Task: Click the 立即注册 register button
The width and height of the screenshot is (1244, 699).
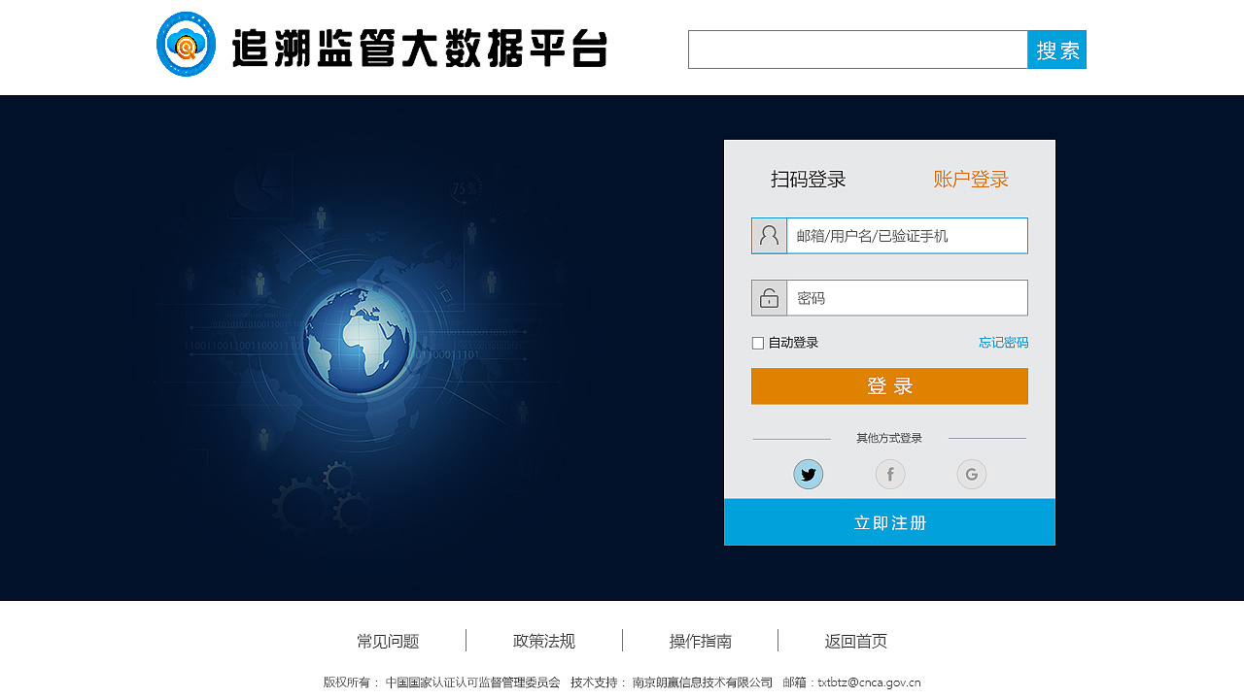Action: pos(888,521)
